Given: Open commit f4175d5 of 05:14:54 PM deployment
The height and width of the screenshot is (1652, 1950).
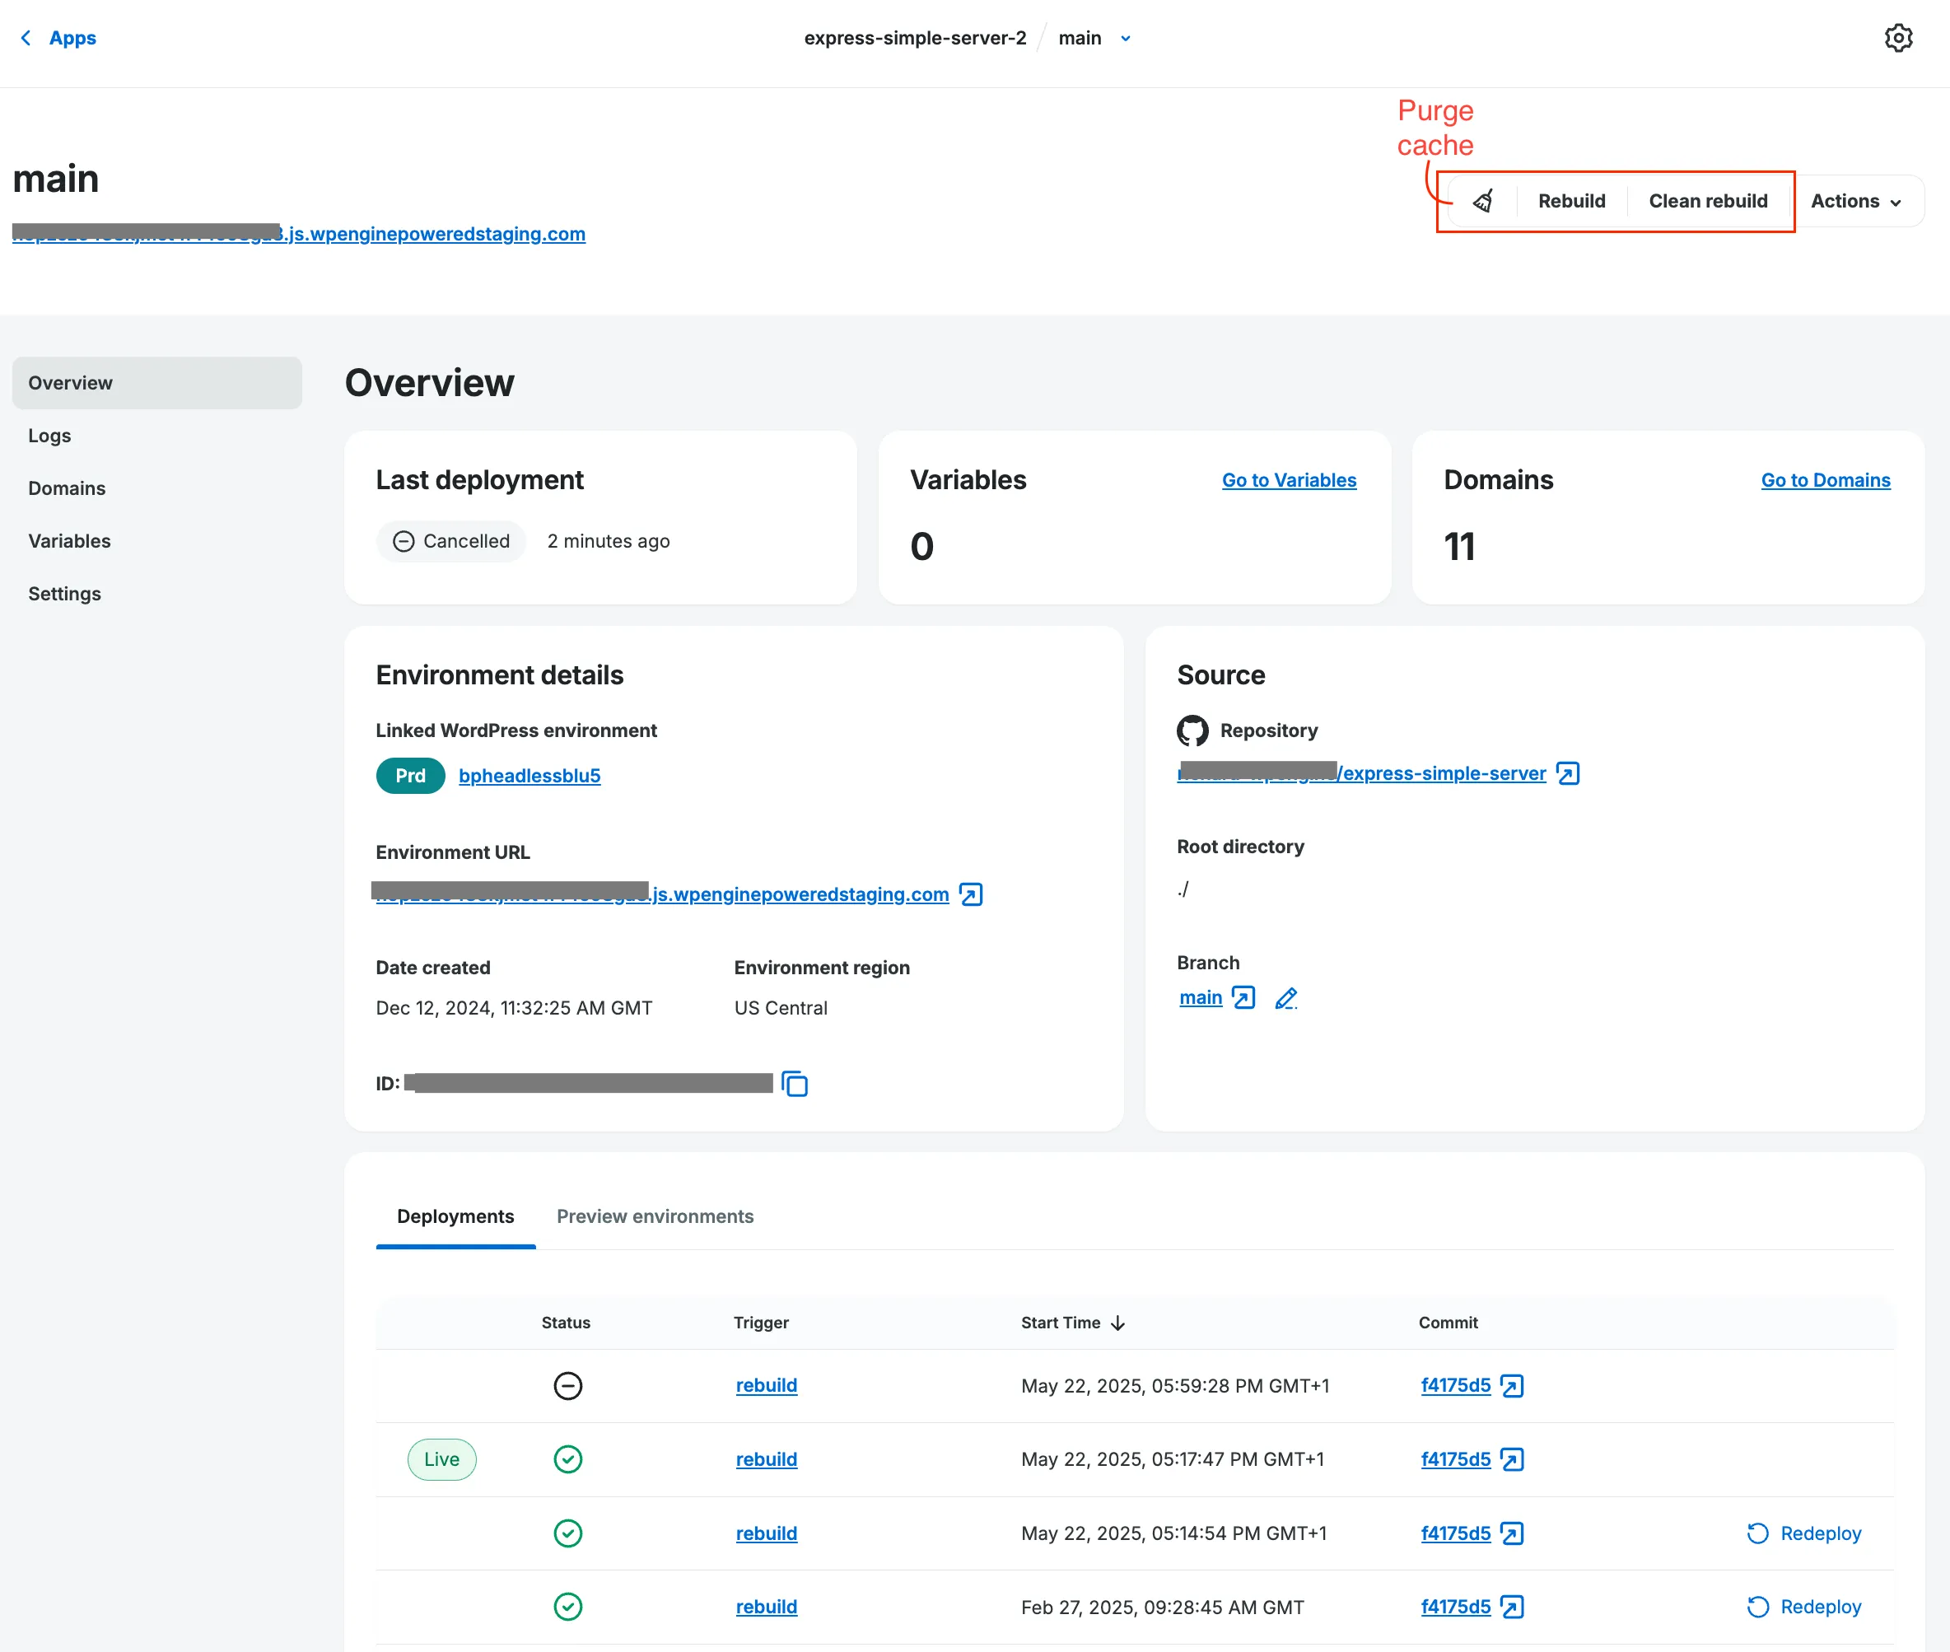Looking at the screenshot, I should [1455, 1533].
